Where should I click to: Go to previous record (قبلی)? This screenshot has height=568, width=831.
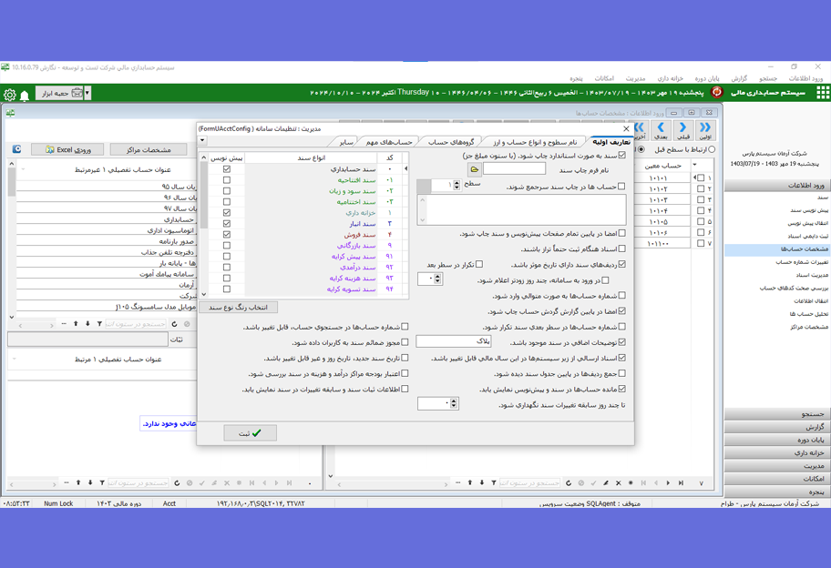click(x=682, y=129)
